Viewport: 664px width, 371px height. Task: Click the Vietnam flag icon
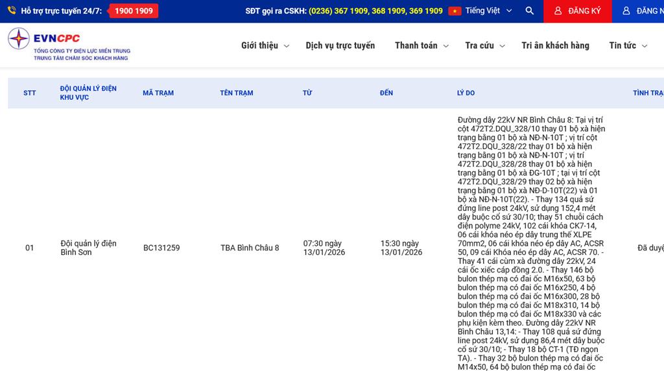point(455,11)
